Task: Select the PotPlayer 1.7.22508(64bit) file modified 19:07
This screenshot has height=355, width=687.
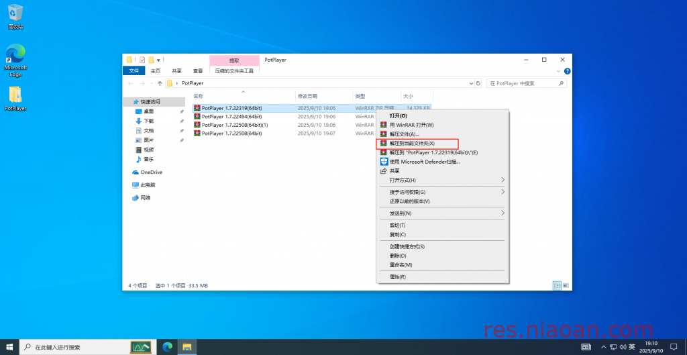Action: click(x=231, y=134)
